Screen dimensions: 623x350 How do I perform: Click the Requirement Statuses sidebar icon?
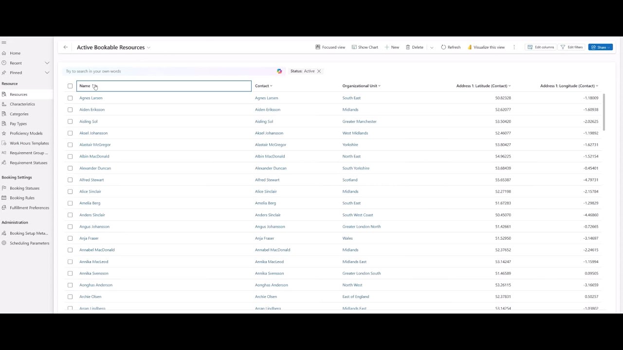point(4,162)
